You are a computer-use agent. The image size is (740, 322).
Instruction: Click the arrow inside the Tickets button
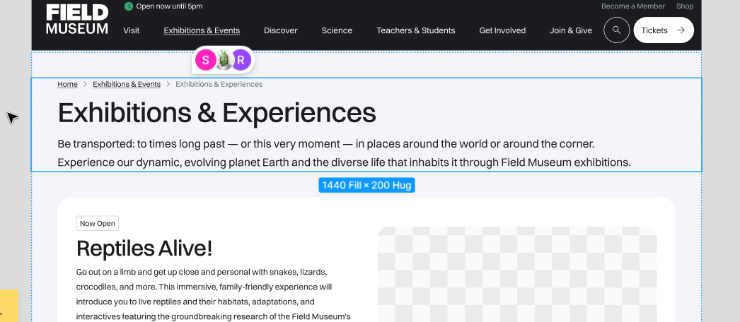coord(681,30)
